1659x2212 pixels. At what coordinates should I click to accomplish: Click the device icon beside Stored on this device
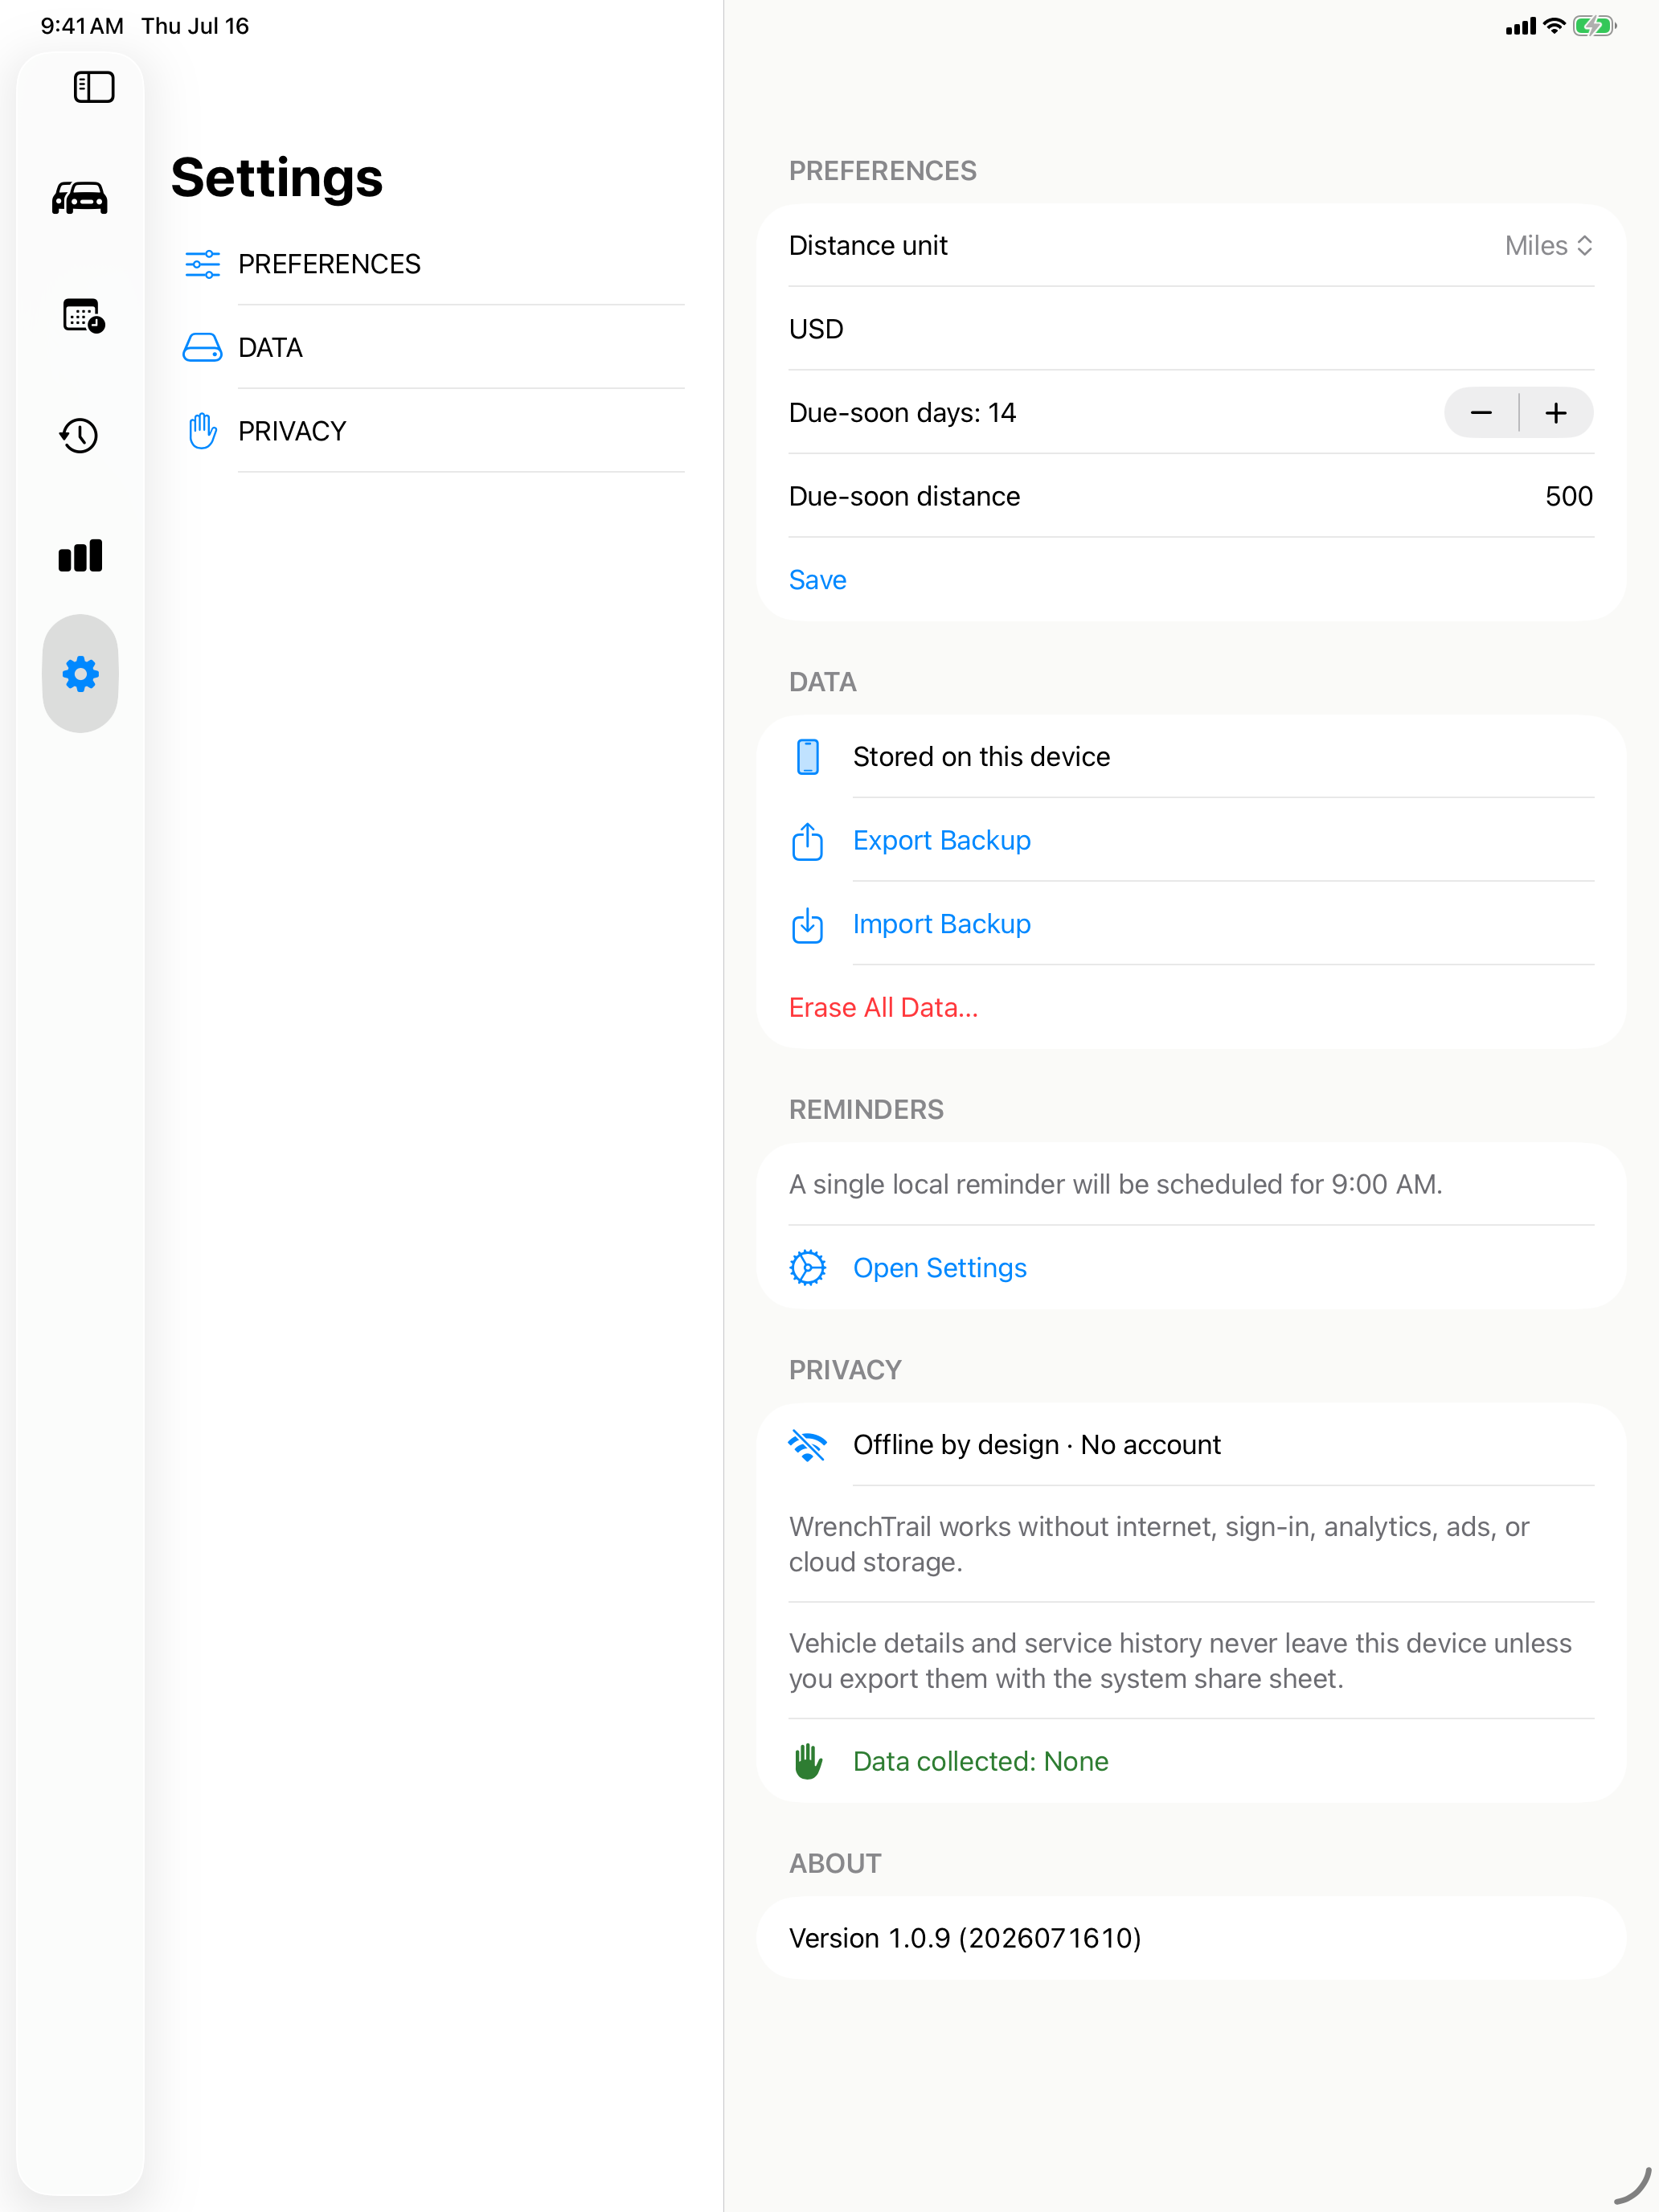point(808,757)
